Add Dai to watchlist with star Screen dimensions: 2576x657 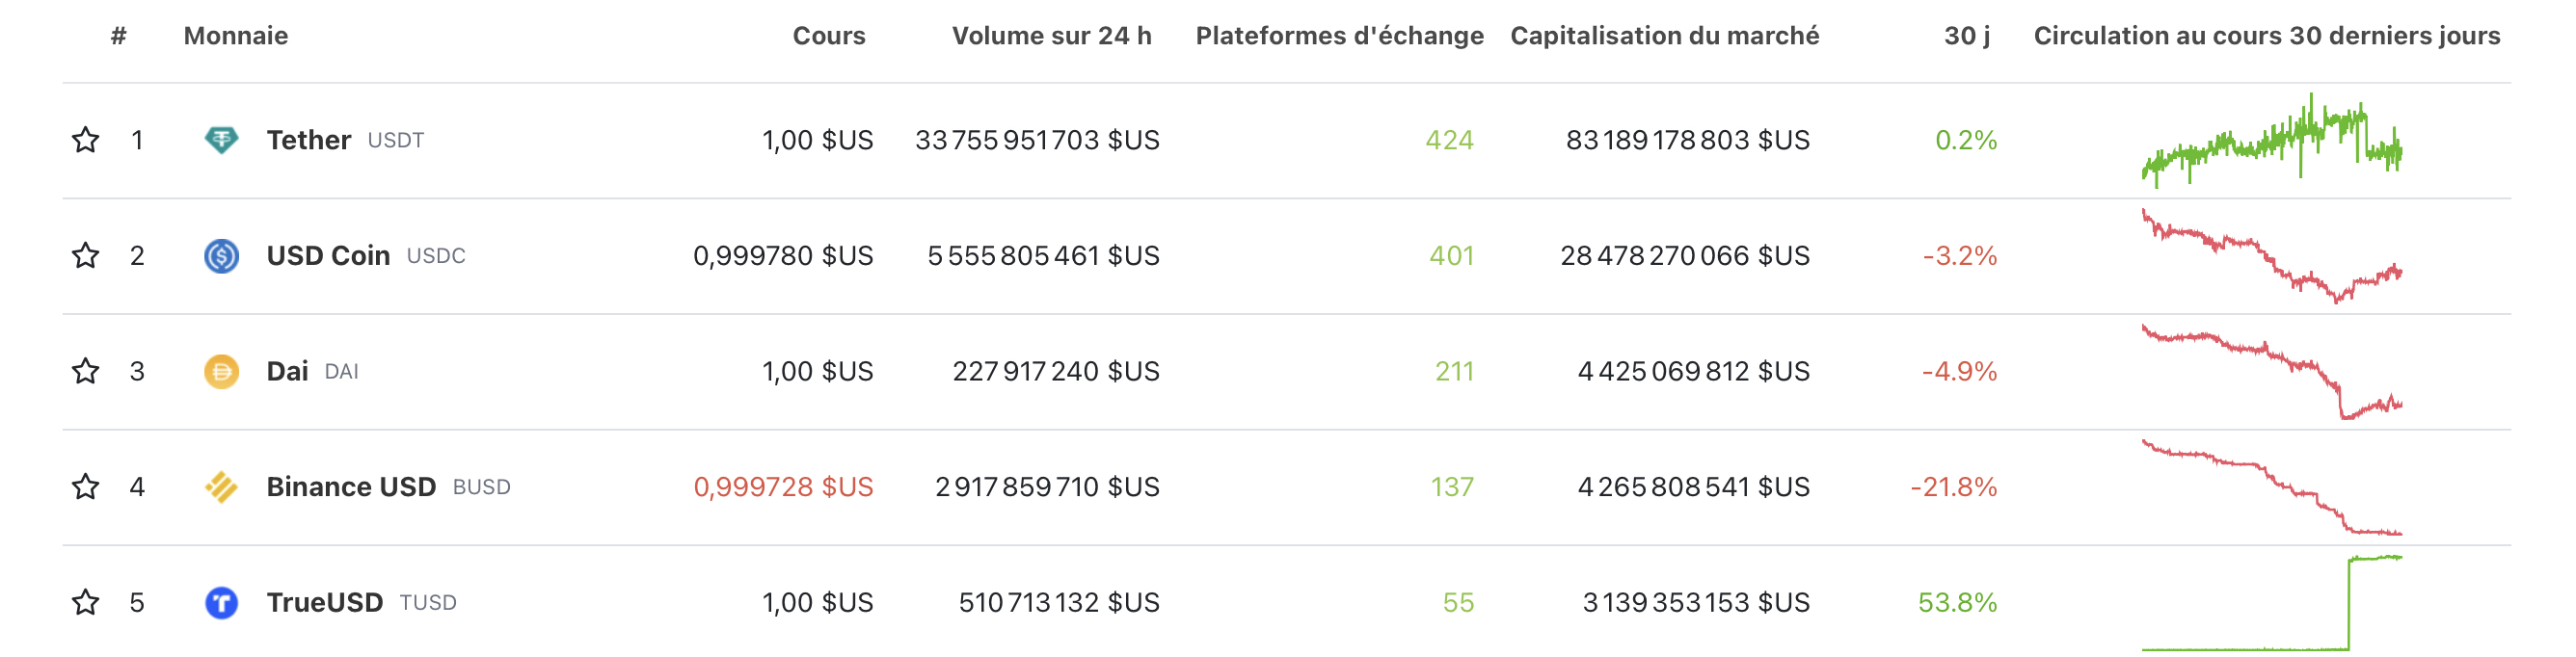pos(86,372)
